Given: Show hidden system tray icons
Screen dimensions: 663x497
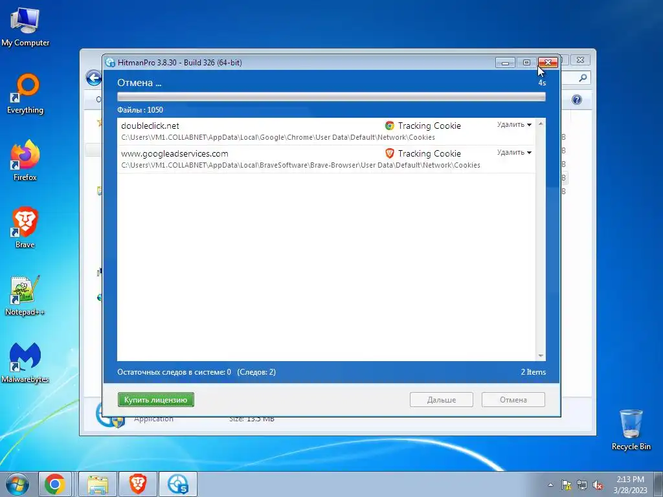Looking at the screenshot, I should point(550,485).
